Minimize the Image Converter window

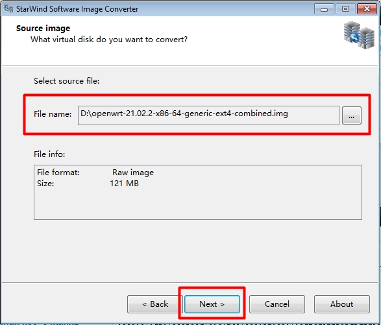click(324, 9)
